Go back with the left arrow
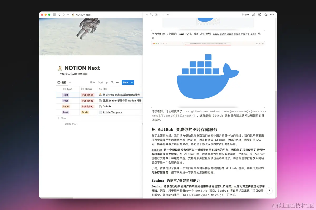This screenshot has height=210, width=316. [59, 15]
